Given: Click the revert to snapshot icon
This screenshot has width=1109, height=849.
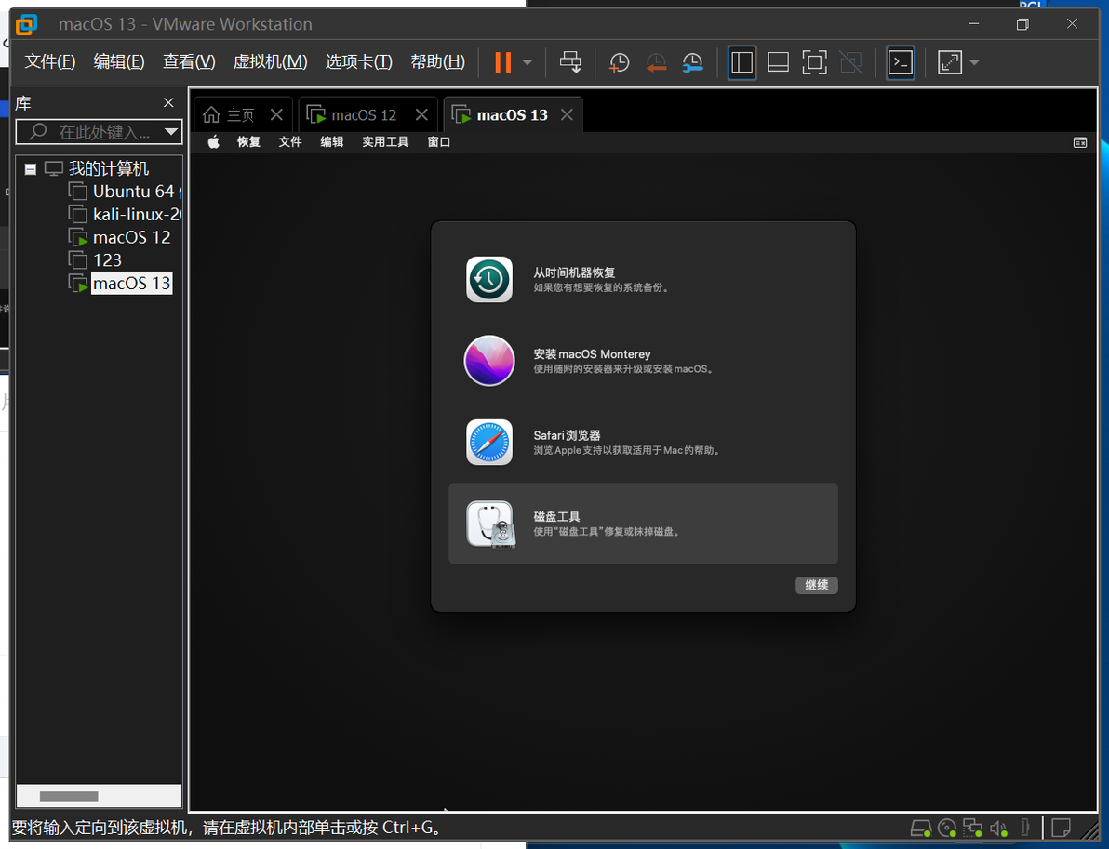Looking at the screenshot, I should pyautogui.click(x=656, y=62).
